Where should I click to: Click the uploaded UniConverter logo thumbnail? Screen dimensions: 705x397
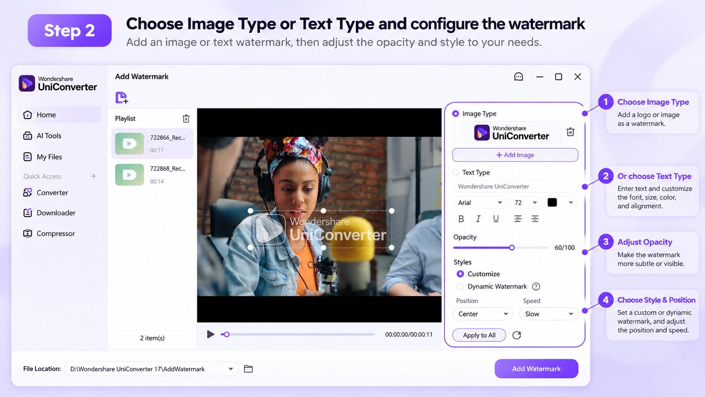(x=511, y=132)
